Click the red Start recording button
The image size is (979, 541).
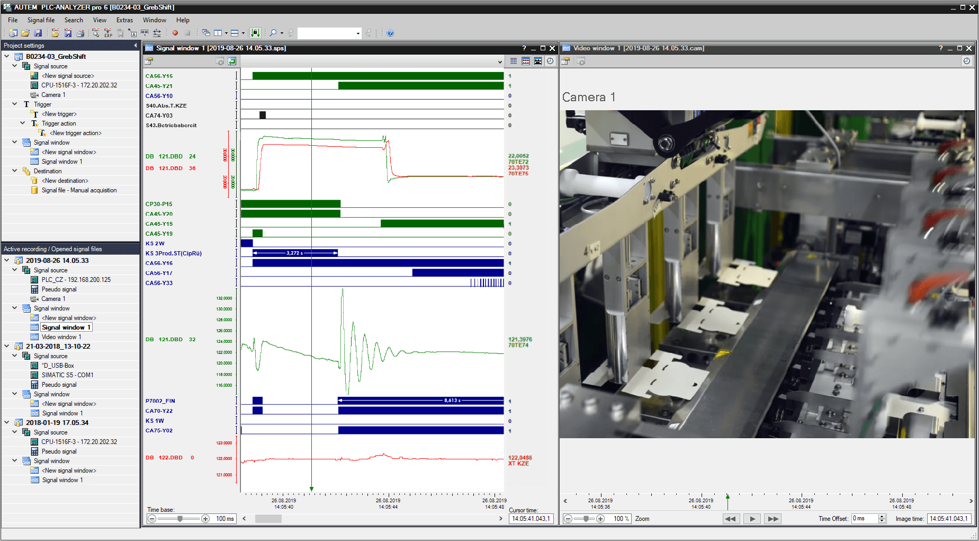(175, 33)
